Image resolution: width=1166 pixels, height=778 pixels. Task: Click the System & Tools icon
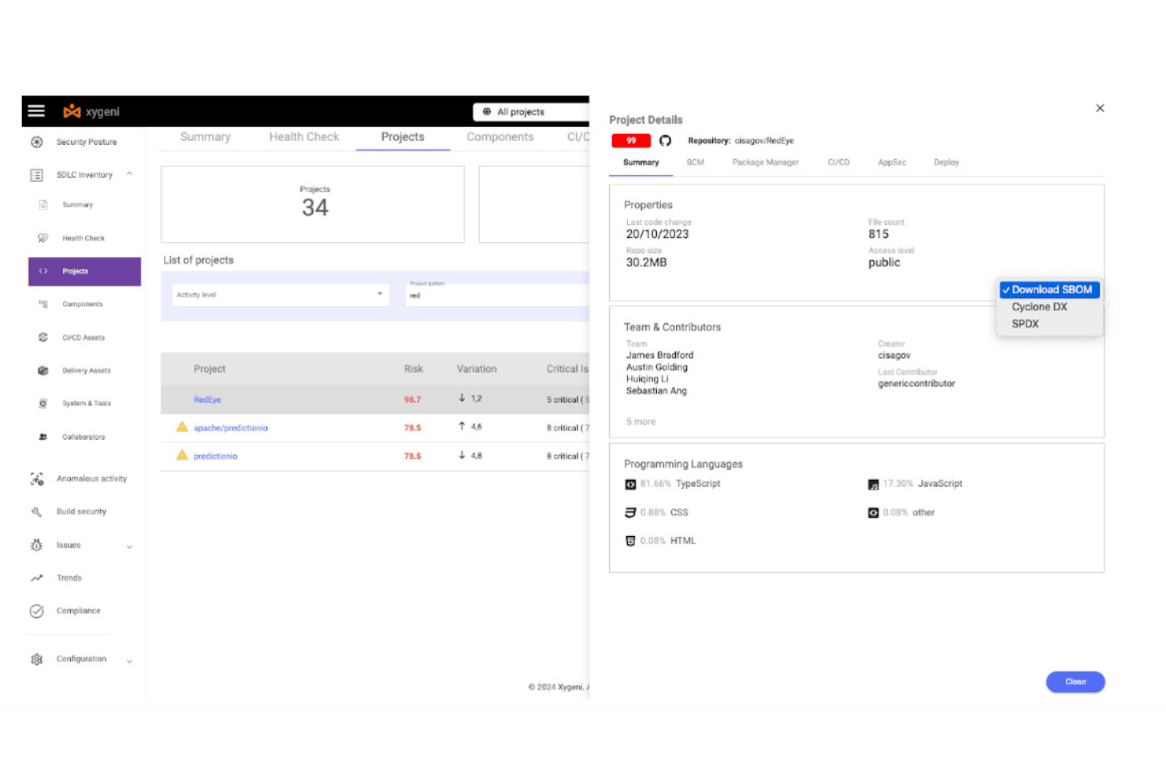point(43,404)
